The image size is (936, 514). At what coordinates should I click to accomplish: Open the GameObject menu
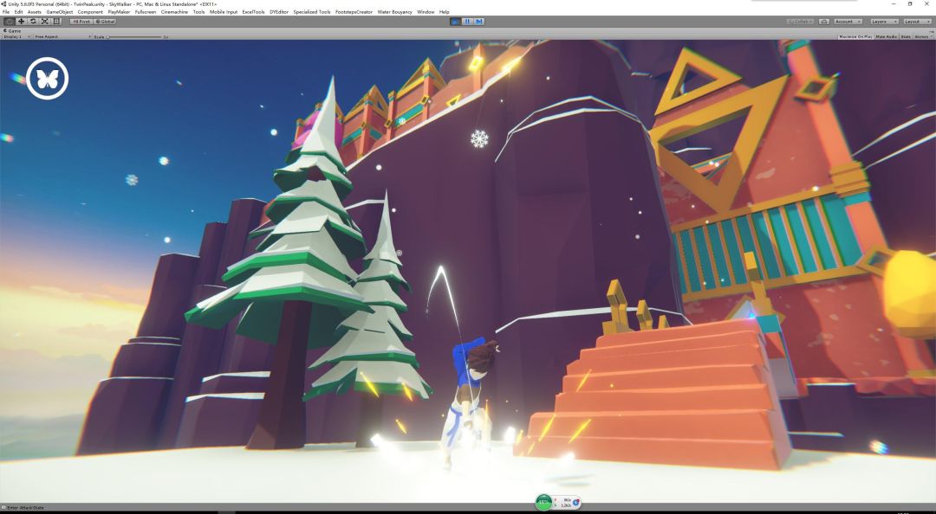tap(60, 12)
